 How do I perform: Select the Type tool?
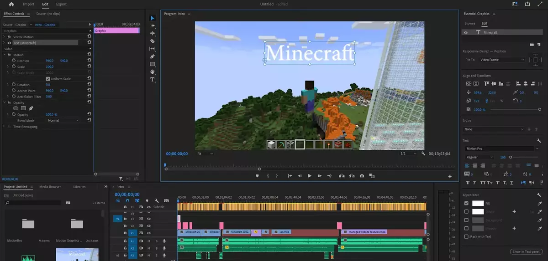153,80
